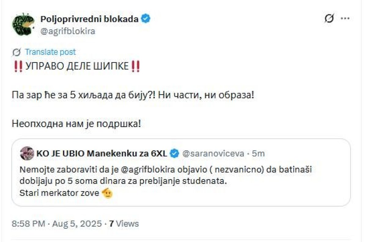
Task: Click the quoted post's small profile avatar
Action: (x=27, y=154)
